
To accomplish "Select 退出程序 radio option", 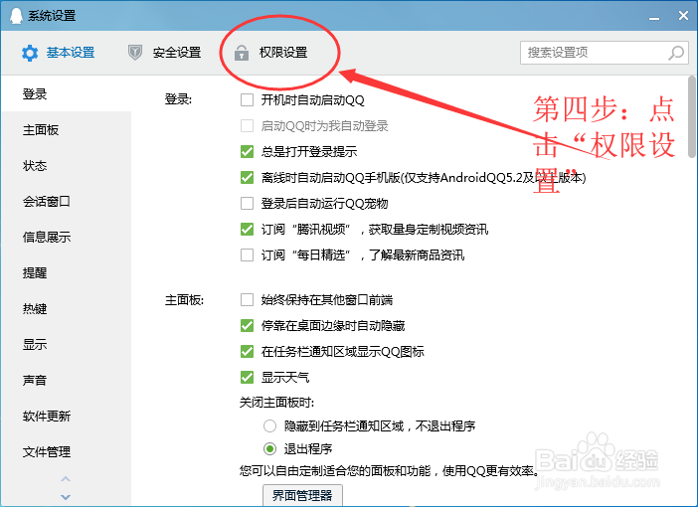I will pyautogui.click(x=269, y=448).
